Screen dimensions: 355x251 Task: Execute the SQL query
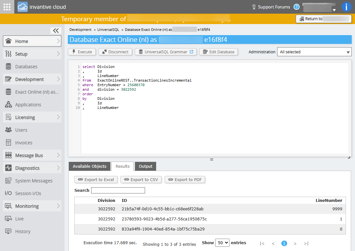coord(82,52)
